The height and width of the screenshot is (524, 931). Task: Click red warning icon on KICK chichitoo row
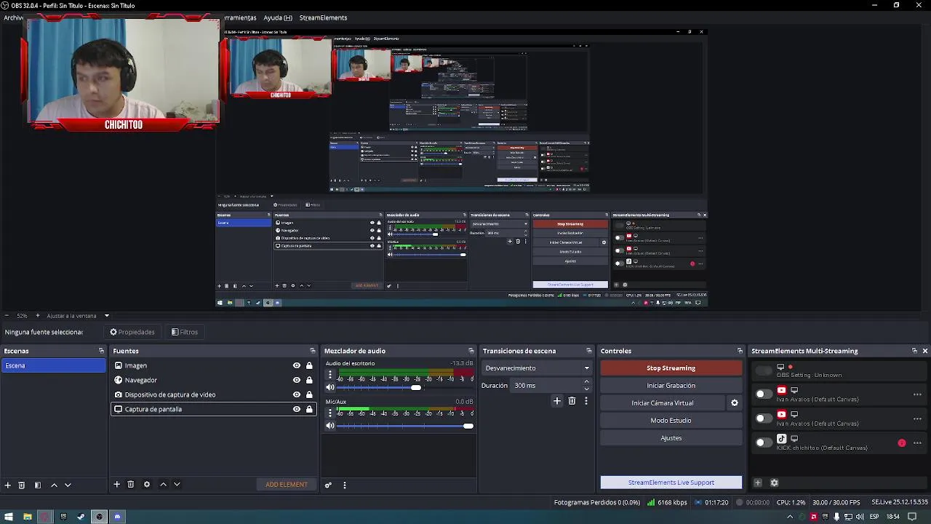coord(902,442)
